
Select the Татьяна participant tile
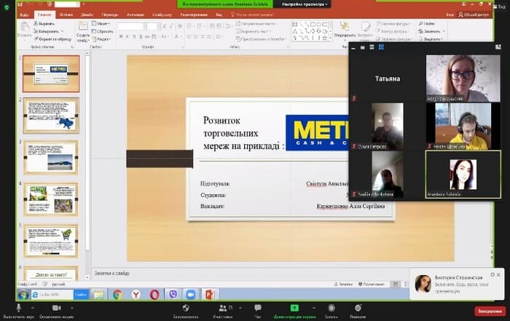(387, 79)
